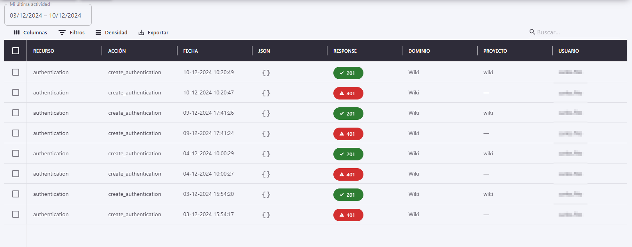Image resolution: width=632 pixels, height=247 pixels.
Task: Click the search magnifier icon
Action: click(x=532, y=32)
